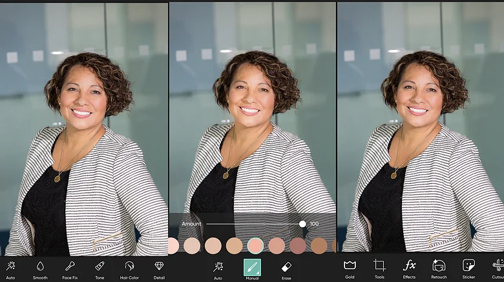Open the Sticker tool
Viewport: 504px width, 282px height.
pyautogui.click(x=468, y=269)
